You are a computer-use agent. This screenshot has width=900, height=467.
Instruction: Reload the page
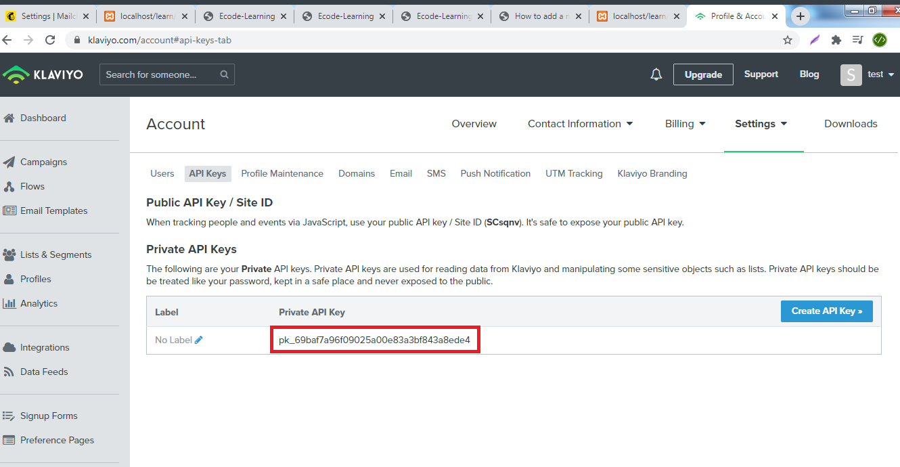pos(50,40)
